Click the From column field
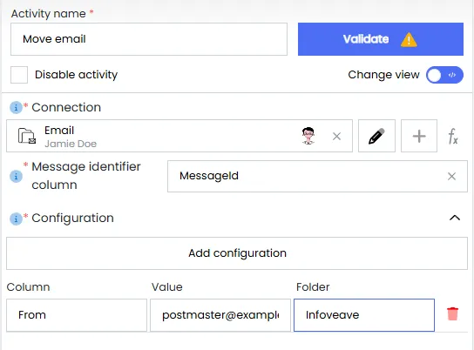The height and width of the screenshot is (350, 474). click(x=77, y=315)
